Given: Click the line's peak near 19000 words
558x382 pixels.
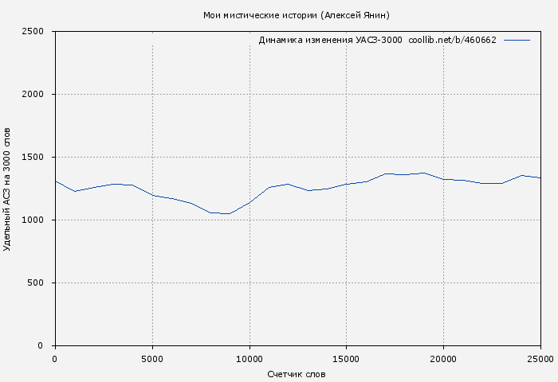Looking at the screenshot, I should click(x=423, y=173).
